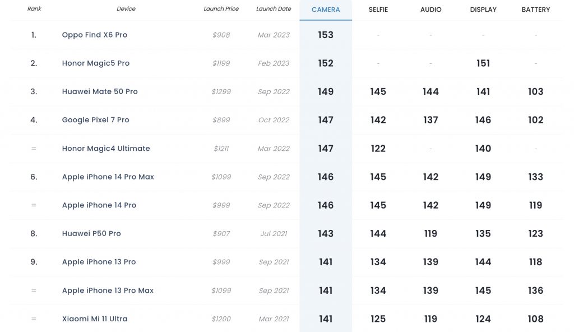Viewport: 574px width, 332px height.
Task: Open the Honor Magic5 Pro device page
Action: click(x=95, y=63)
